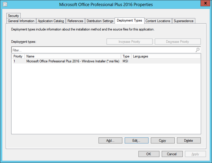Add a new deployment type
Screen dimensions: 212x163
110,141
